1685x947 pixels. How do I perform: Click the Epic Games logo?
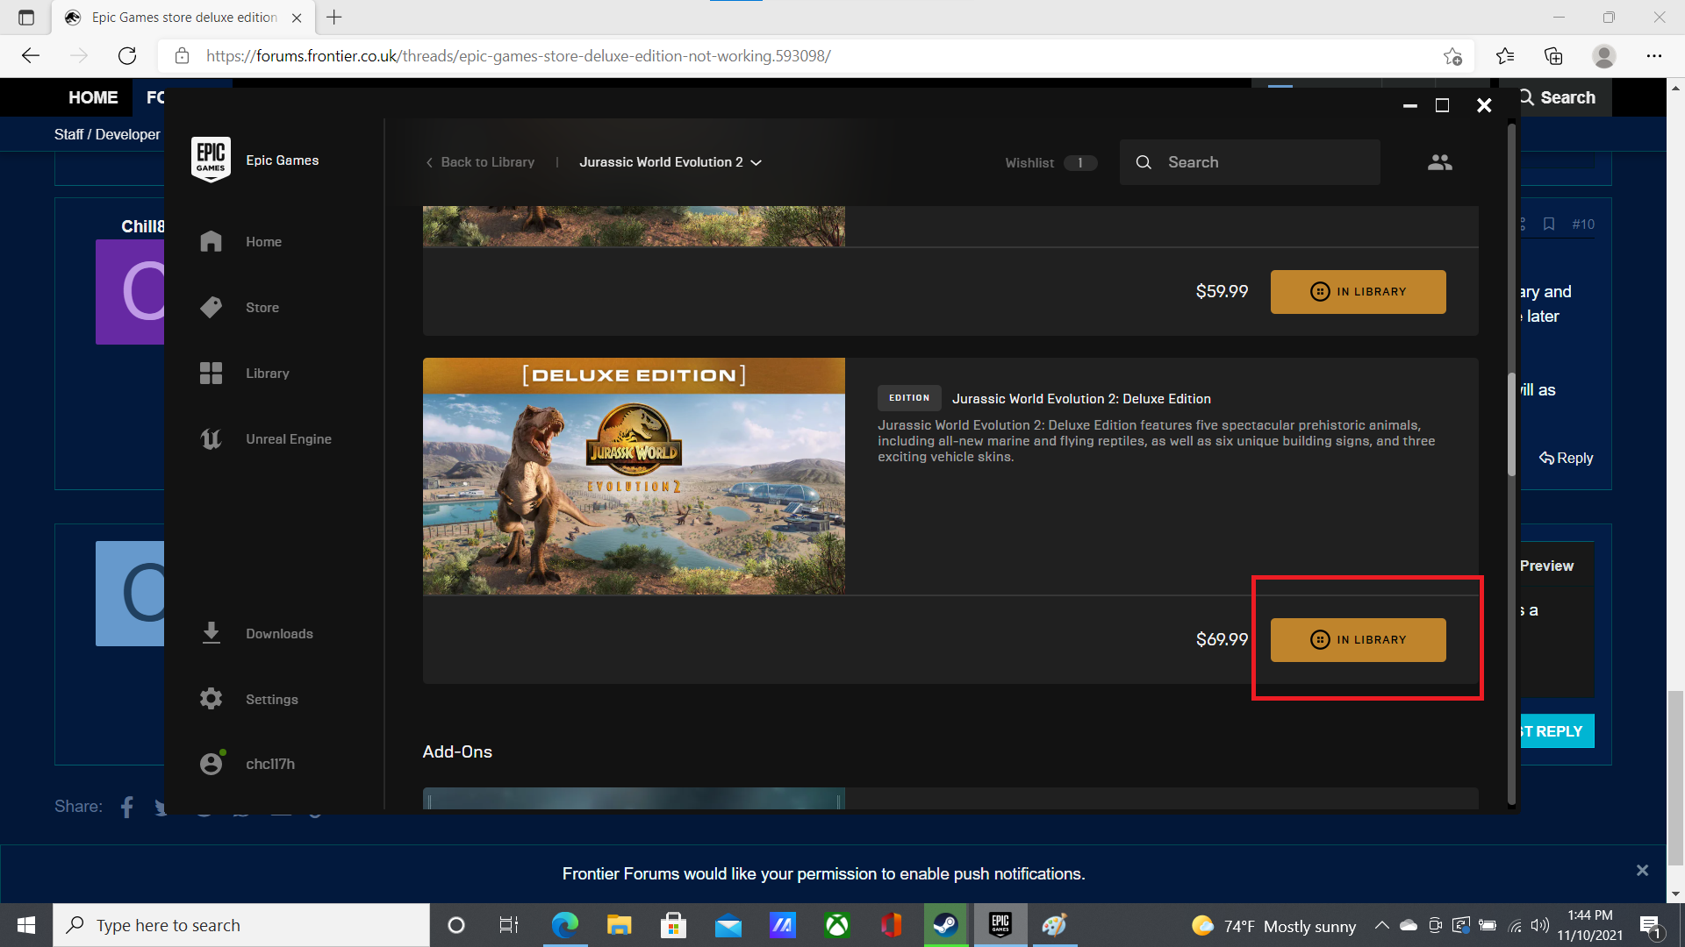[211, 160]
